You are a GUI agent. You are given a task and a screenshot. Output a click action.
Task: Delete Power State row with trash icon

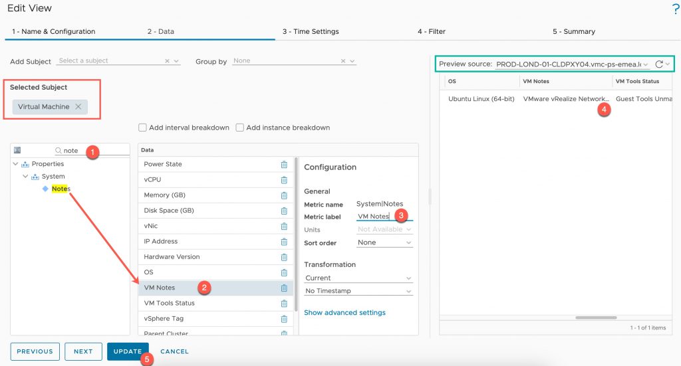(284, 164)
